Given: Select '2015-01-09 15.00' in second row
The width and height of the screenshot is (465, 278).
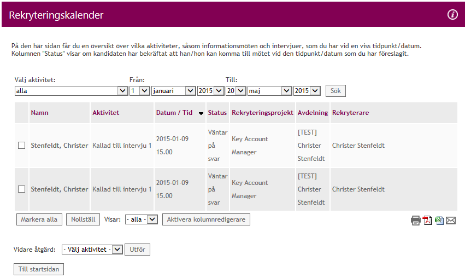Looking at the screenshot, I should pyautogui.click(x=172, y=189).
